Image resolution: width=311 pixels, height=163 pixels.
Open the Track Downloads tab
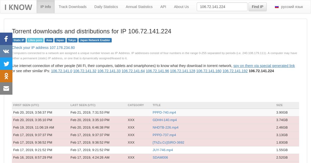(73, 7)
